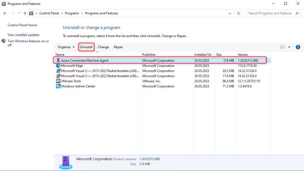The image size is (304, 171).
Task: Click the large agent icon in the details pane
Action: click(66, 163)
